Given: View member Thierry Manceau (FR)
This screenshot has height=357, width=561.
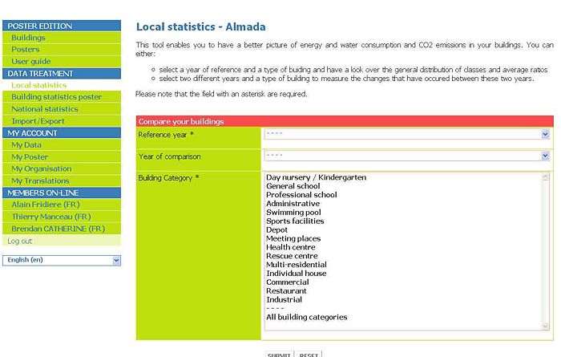Looking at the screenshot, I should 50,217.
